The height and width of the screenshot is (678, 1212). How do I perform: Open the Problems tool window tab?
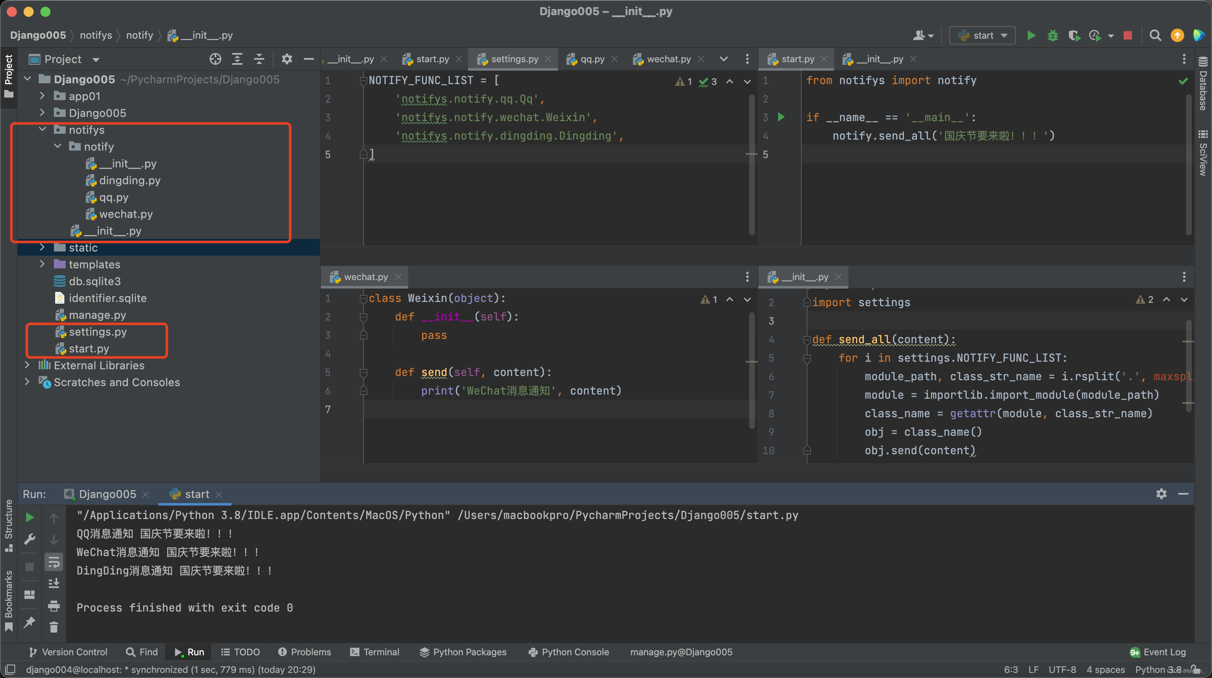(304, 652)
